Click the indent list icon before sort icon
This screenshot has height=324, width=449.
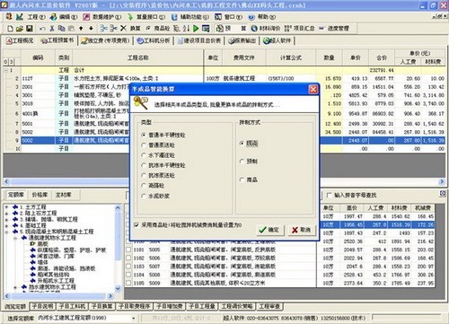[x=177, y=29]
